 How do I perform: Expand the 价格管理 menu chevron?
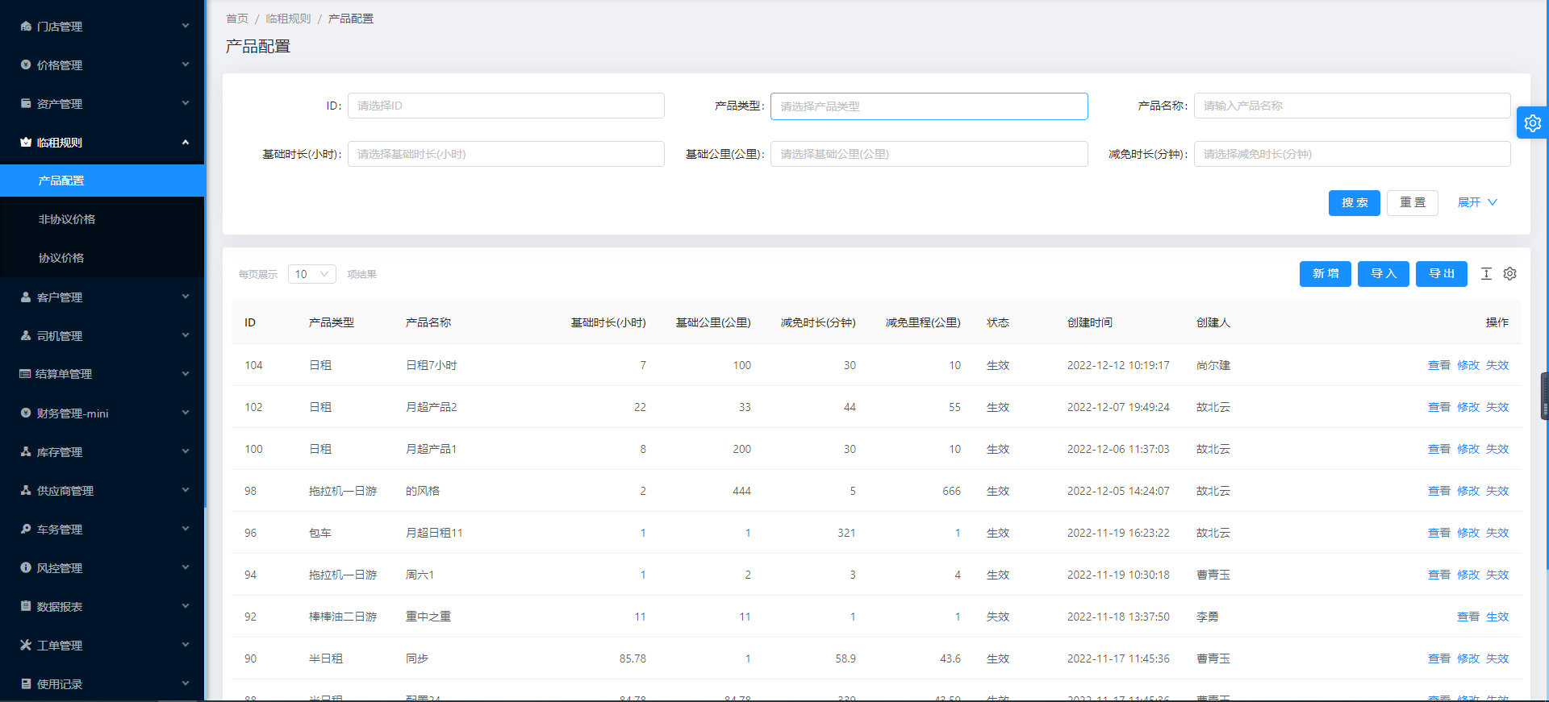[x=186, y=64]
